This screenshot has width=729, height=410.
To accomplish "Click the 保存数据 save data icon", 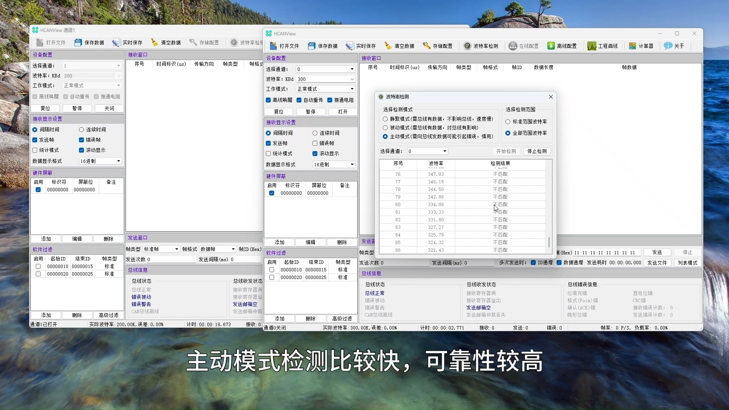I will (x=322, y=46).
